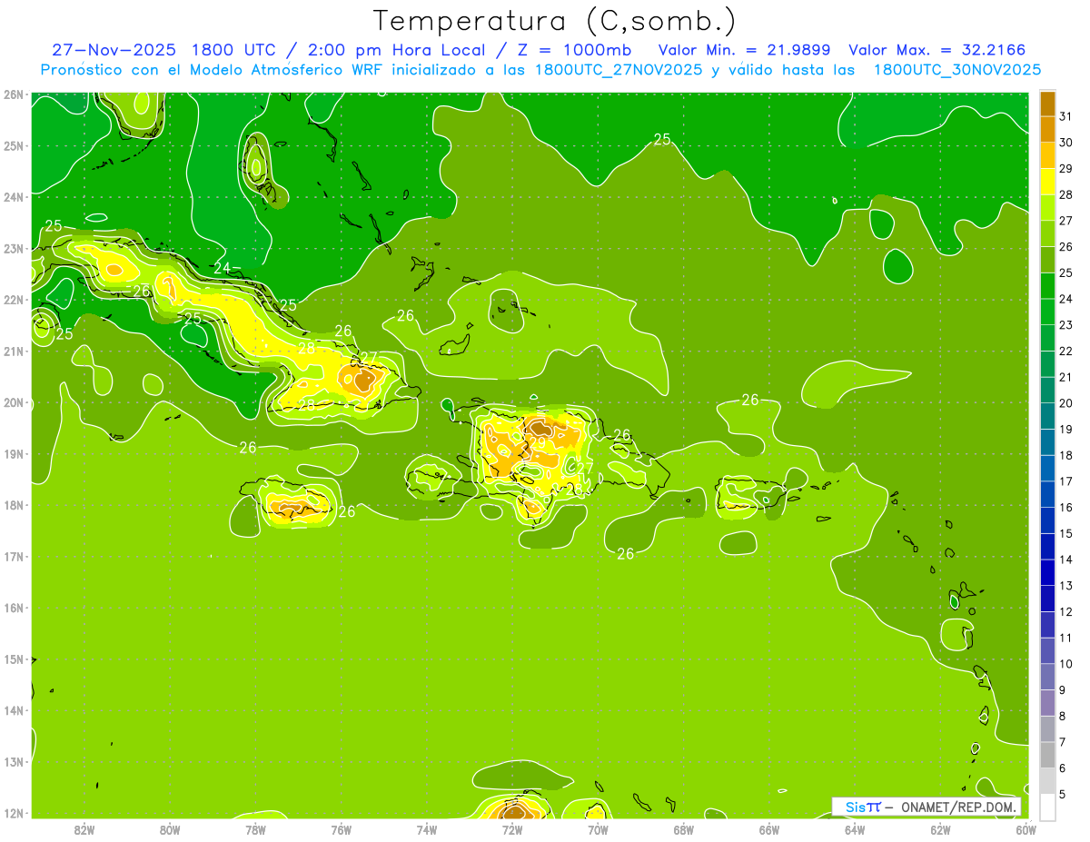
Task: Click the "26" contour label near 20N, 66W
Action: [x=749, y=400]
